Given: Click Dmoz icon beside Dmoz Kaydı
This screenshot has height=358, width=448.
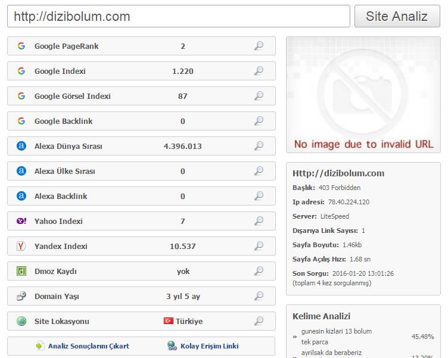Looking at the screenshot, I should [x=21, y=271].
